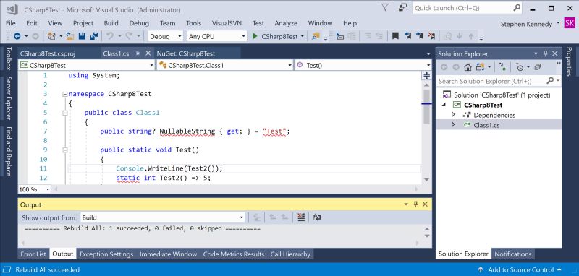Image resolution: width=579 pixels, height=276 pixels.
Task: Clear all bookmarks icon in toolbar
Action: click(x=431, y=36)
